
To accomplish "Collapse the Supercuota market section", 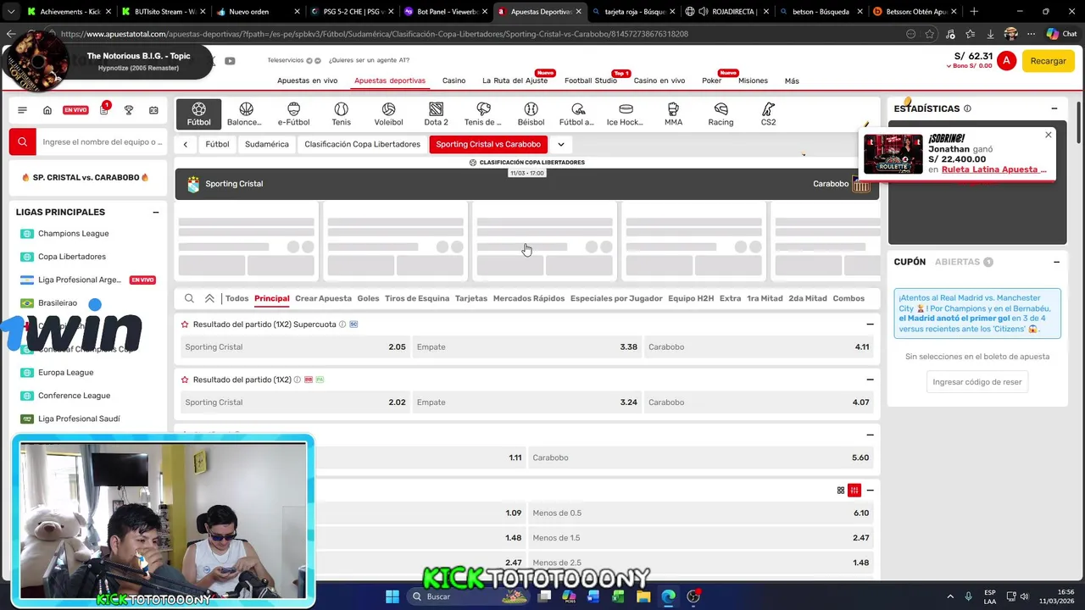I will click(870, 324).
